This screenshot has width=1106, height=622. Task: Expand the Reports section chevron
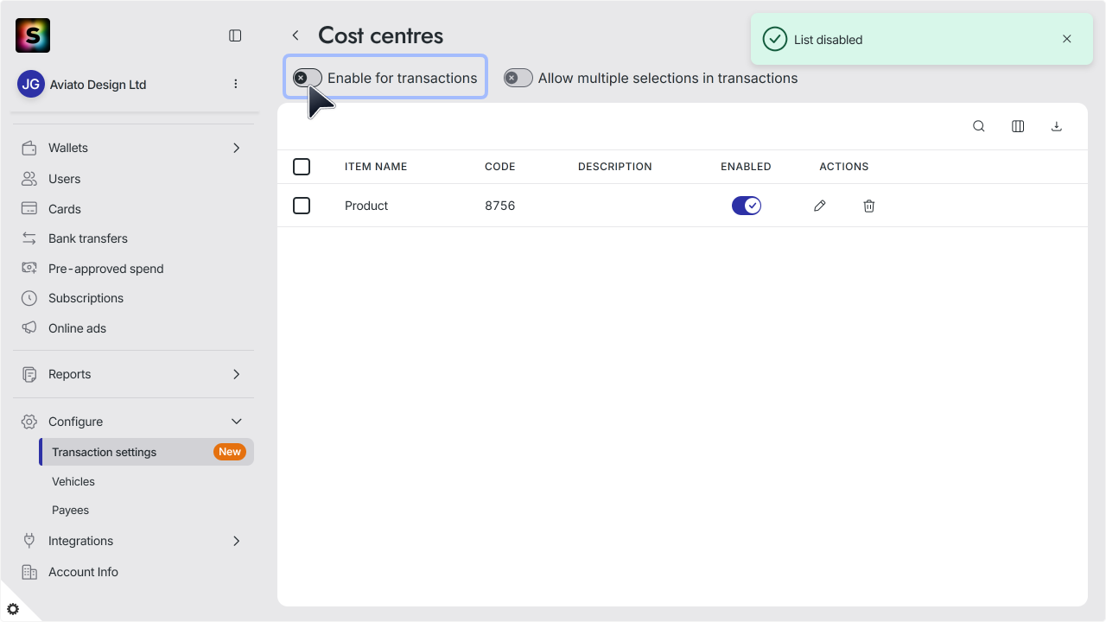tap(237, 374)
